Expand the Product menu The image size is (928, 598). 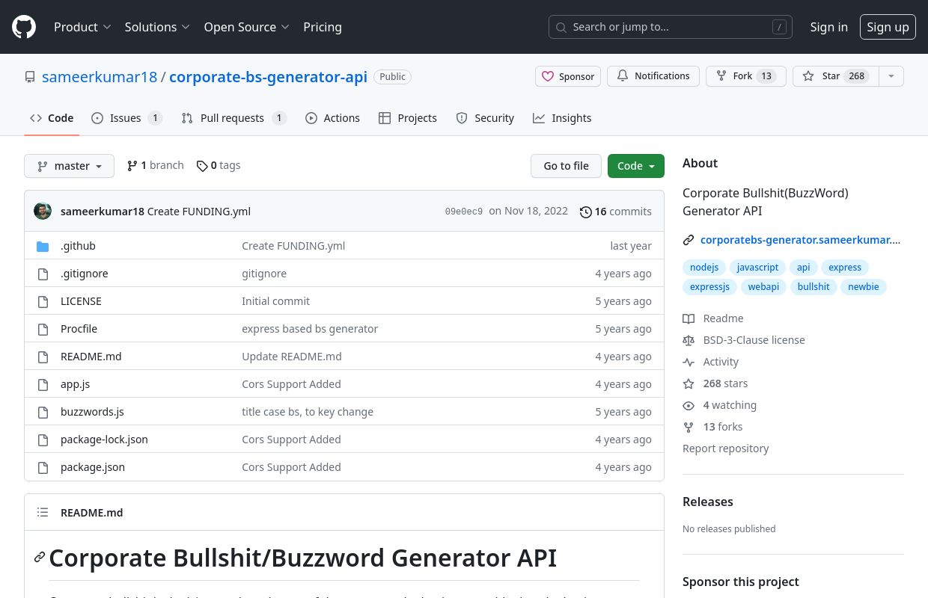[82, 27]
